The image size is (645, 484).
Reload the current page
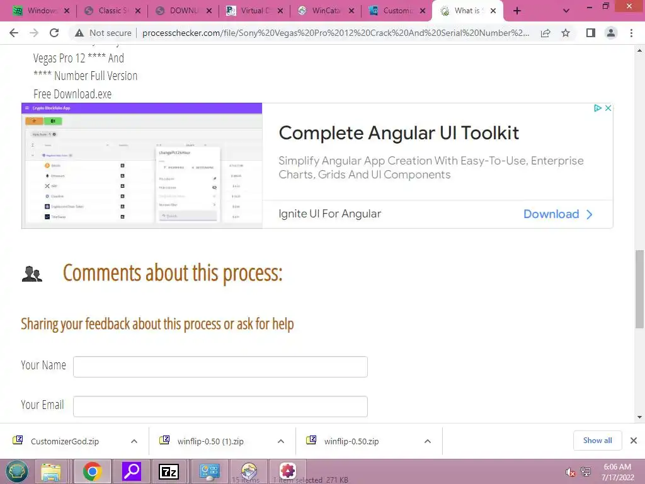pyautogui.click(x=54, y=33)
